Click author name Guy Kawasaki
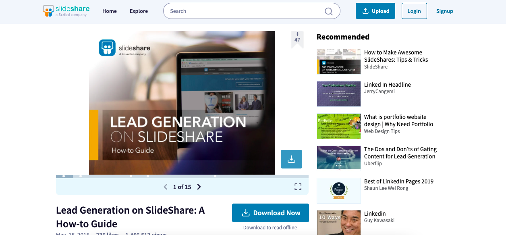Viewport: 506px width, 235px height. pyautogui.click(x=379, y=220)
